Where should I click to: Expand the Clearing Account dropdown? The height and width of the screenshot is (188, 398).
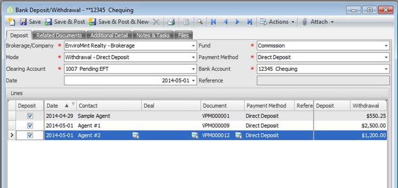[x=194, y=69]
